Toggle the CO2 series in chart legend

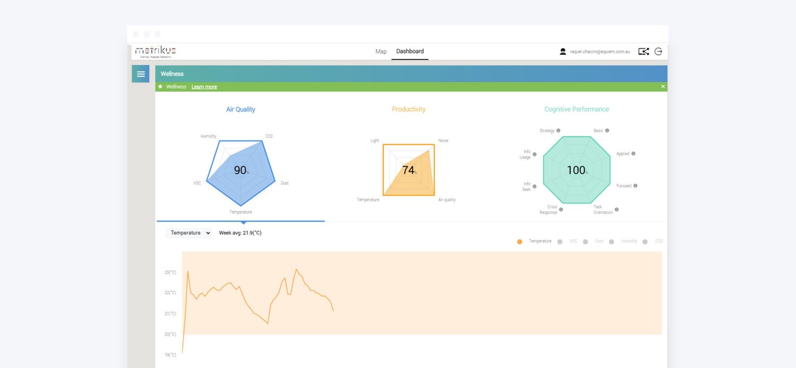(x=645, y=241)
